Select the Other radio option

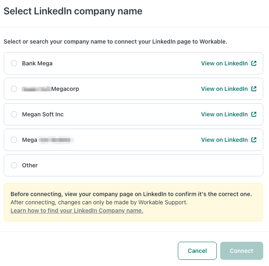pyautogui.click(x=14, y=165)
